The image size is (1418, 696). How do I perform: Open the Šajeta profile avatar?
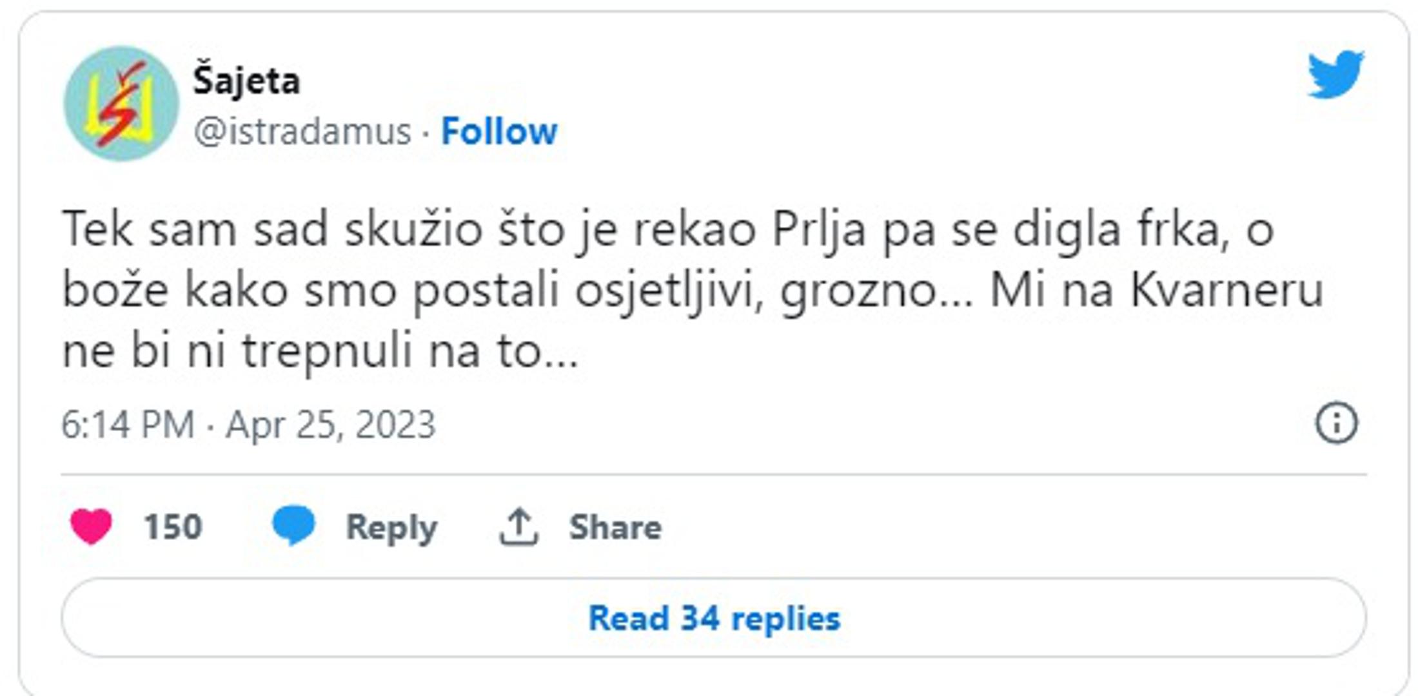click(121, 103)
